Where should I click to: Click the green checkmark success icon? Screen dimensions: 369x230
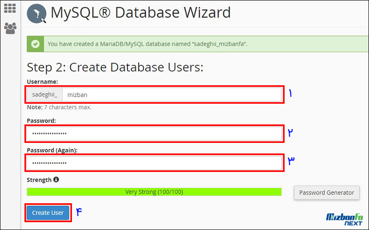(35, 44)
